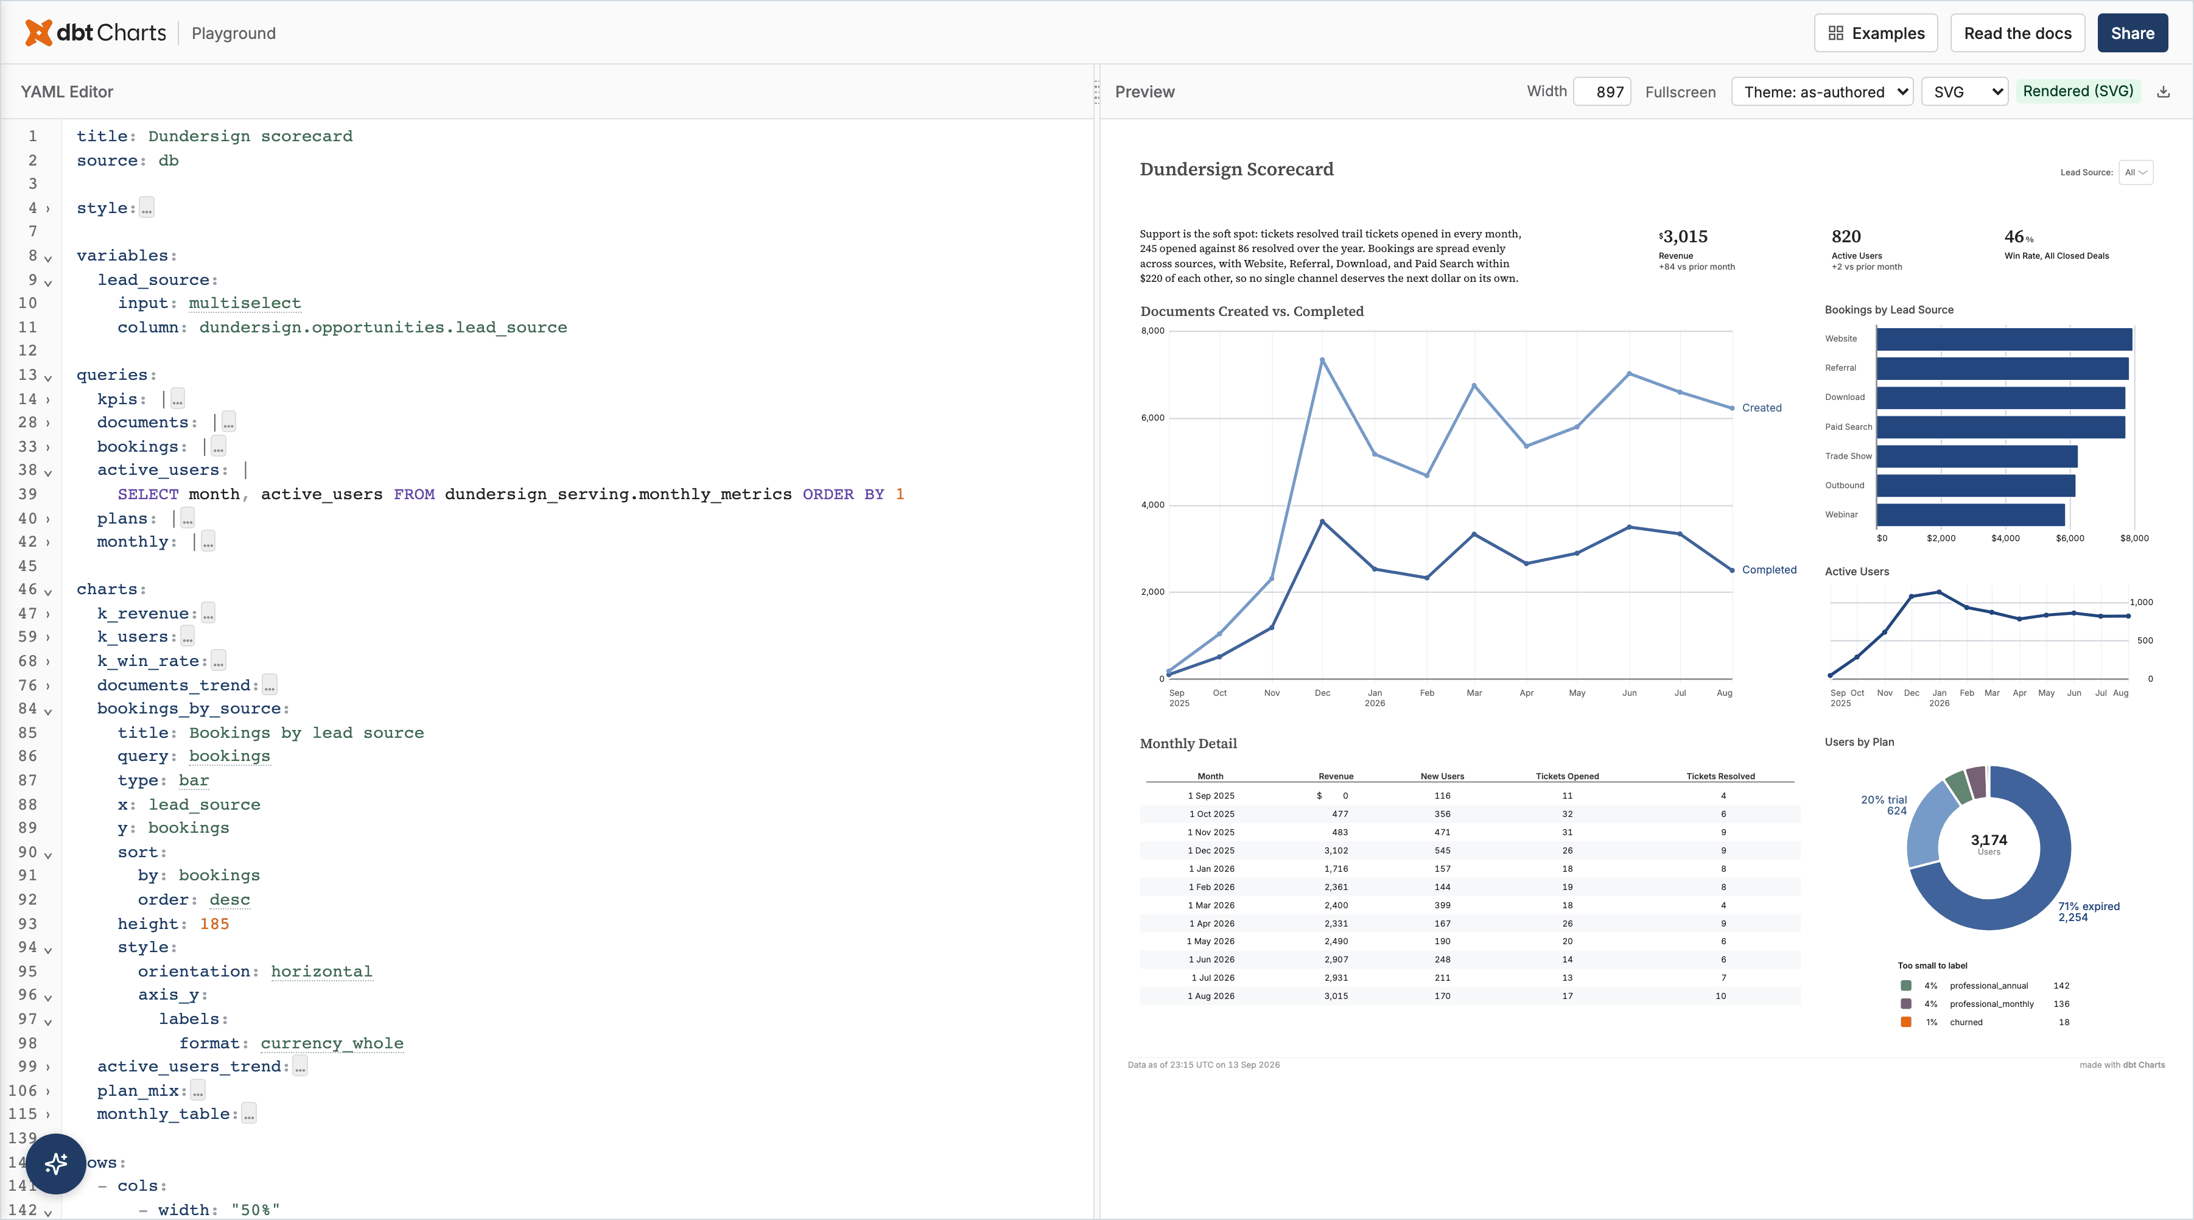The image size is (2194, 1220).
Task: Click the $3,015 Revenue KPI value
Action: pyautogui.click(x=1683, y=237)
